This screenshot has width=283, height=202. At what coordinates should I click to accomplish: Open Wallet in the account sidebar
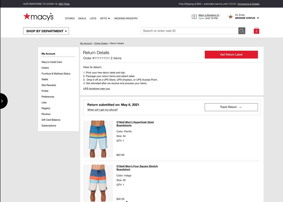pos(45,80)
